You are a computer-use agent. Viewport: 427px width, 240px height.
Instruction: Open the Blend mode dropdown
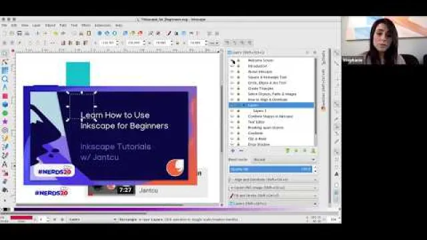click(284, 160)
